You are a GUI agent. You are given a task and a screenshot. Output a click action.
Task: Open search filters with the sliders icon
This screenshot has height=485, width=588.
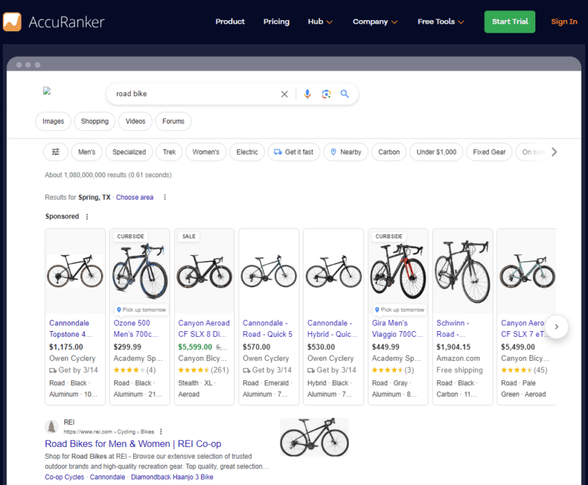(55, 152)
